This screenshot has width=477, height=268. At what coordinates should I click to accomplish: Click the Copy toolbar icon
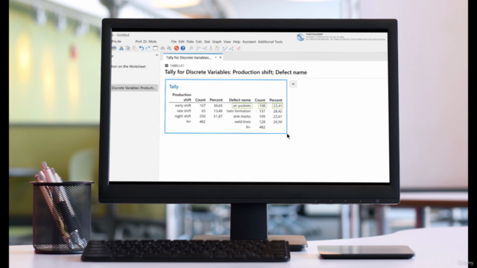127,48
